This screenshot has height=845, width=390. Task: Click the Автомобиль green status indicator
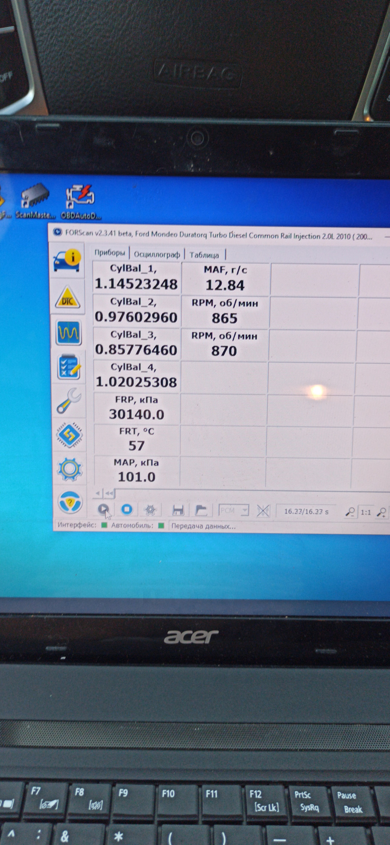click(161, 525)
